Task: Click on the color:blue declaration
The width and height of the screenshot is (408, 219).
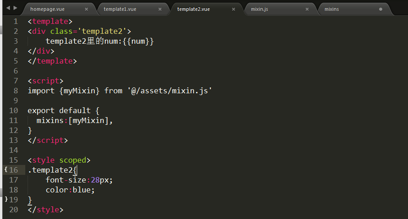Action: (70, 190)
